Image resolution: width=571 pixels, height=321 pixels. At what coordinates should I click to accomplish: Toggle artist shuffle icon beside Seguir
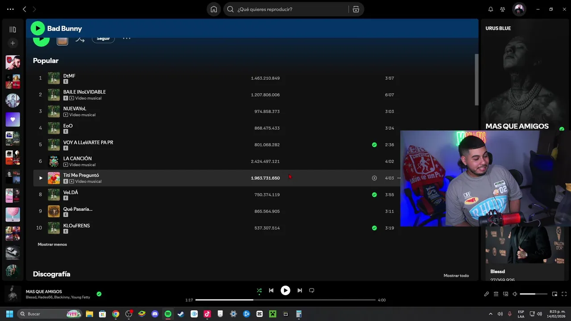coord(80,40)
